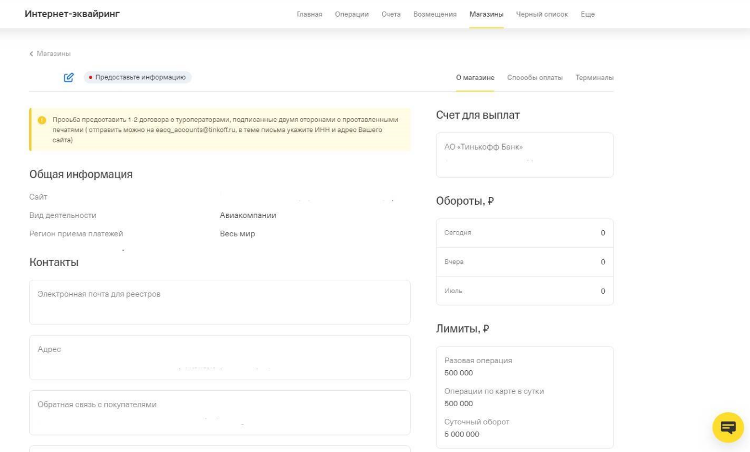The height and width of the screenshot is (452, 750).
Task: Switch to the Способы оплаты tab
Action: click(534, 78)
